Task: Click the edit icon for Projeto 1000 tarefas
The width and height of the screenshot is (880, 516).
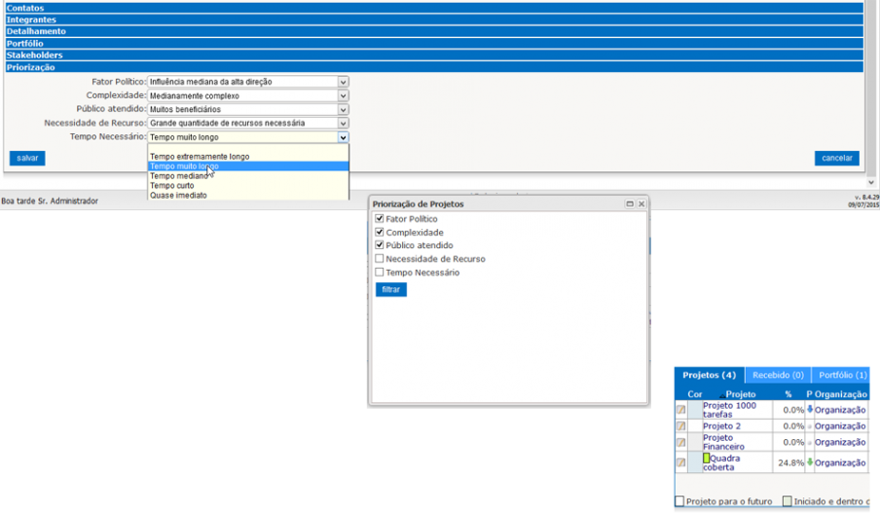Action: [x=681, y=410]
